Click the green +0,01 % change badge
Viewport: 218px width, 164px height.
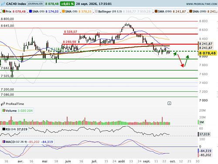click(x=67, y=4)
